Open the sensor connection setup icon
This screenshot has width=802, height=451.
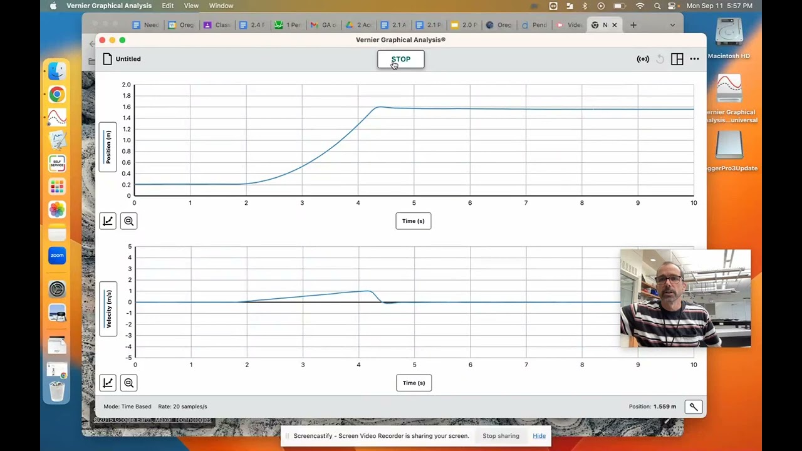click(x=643, y=59)
